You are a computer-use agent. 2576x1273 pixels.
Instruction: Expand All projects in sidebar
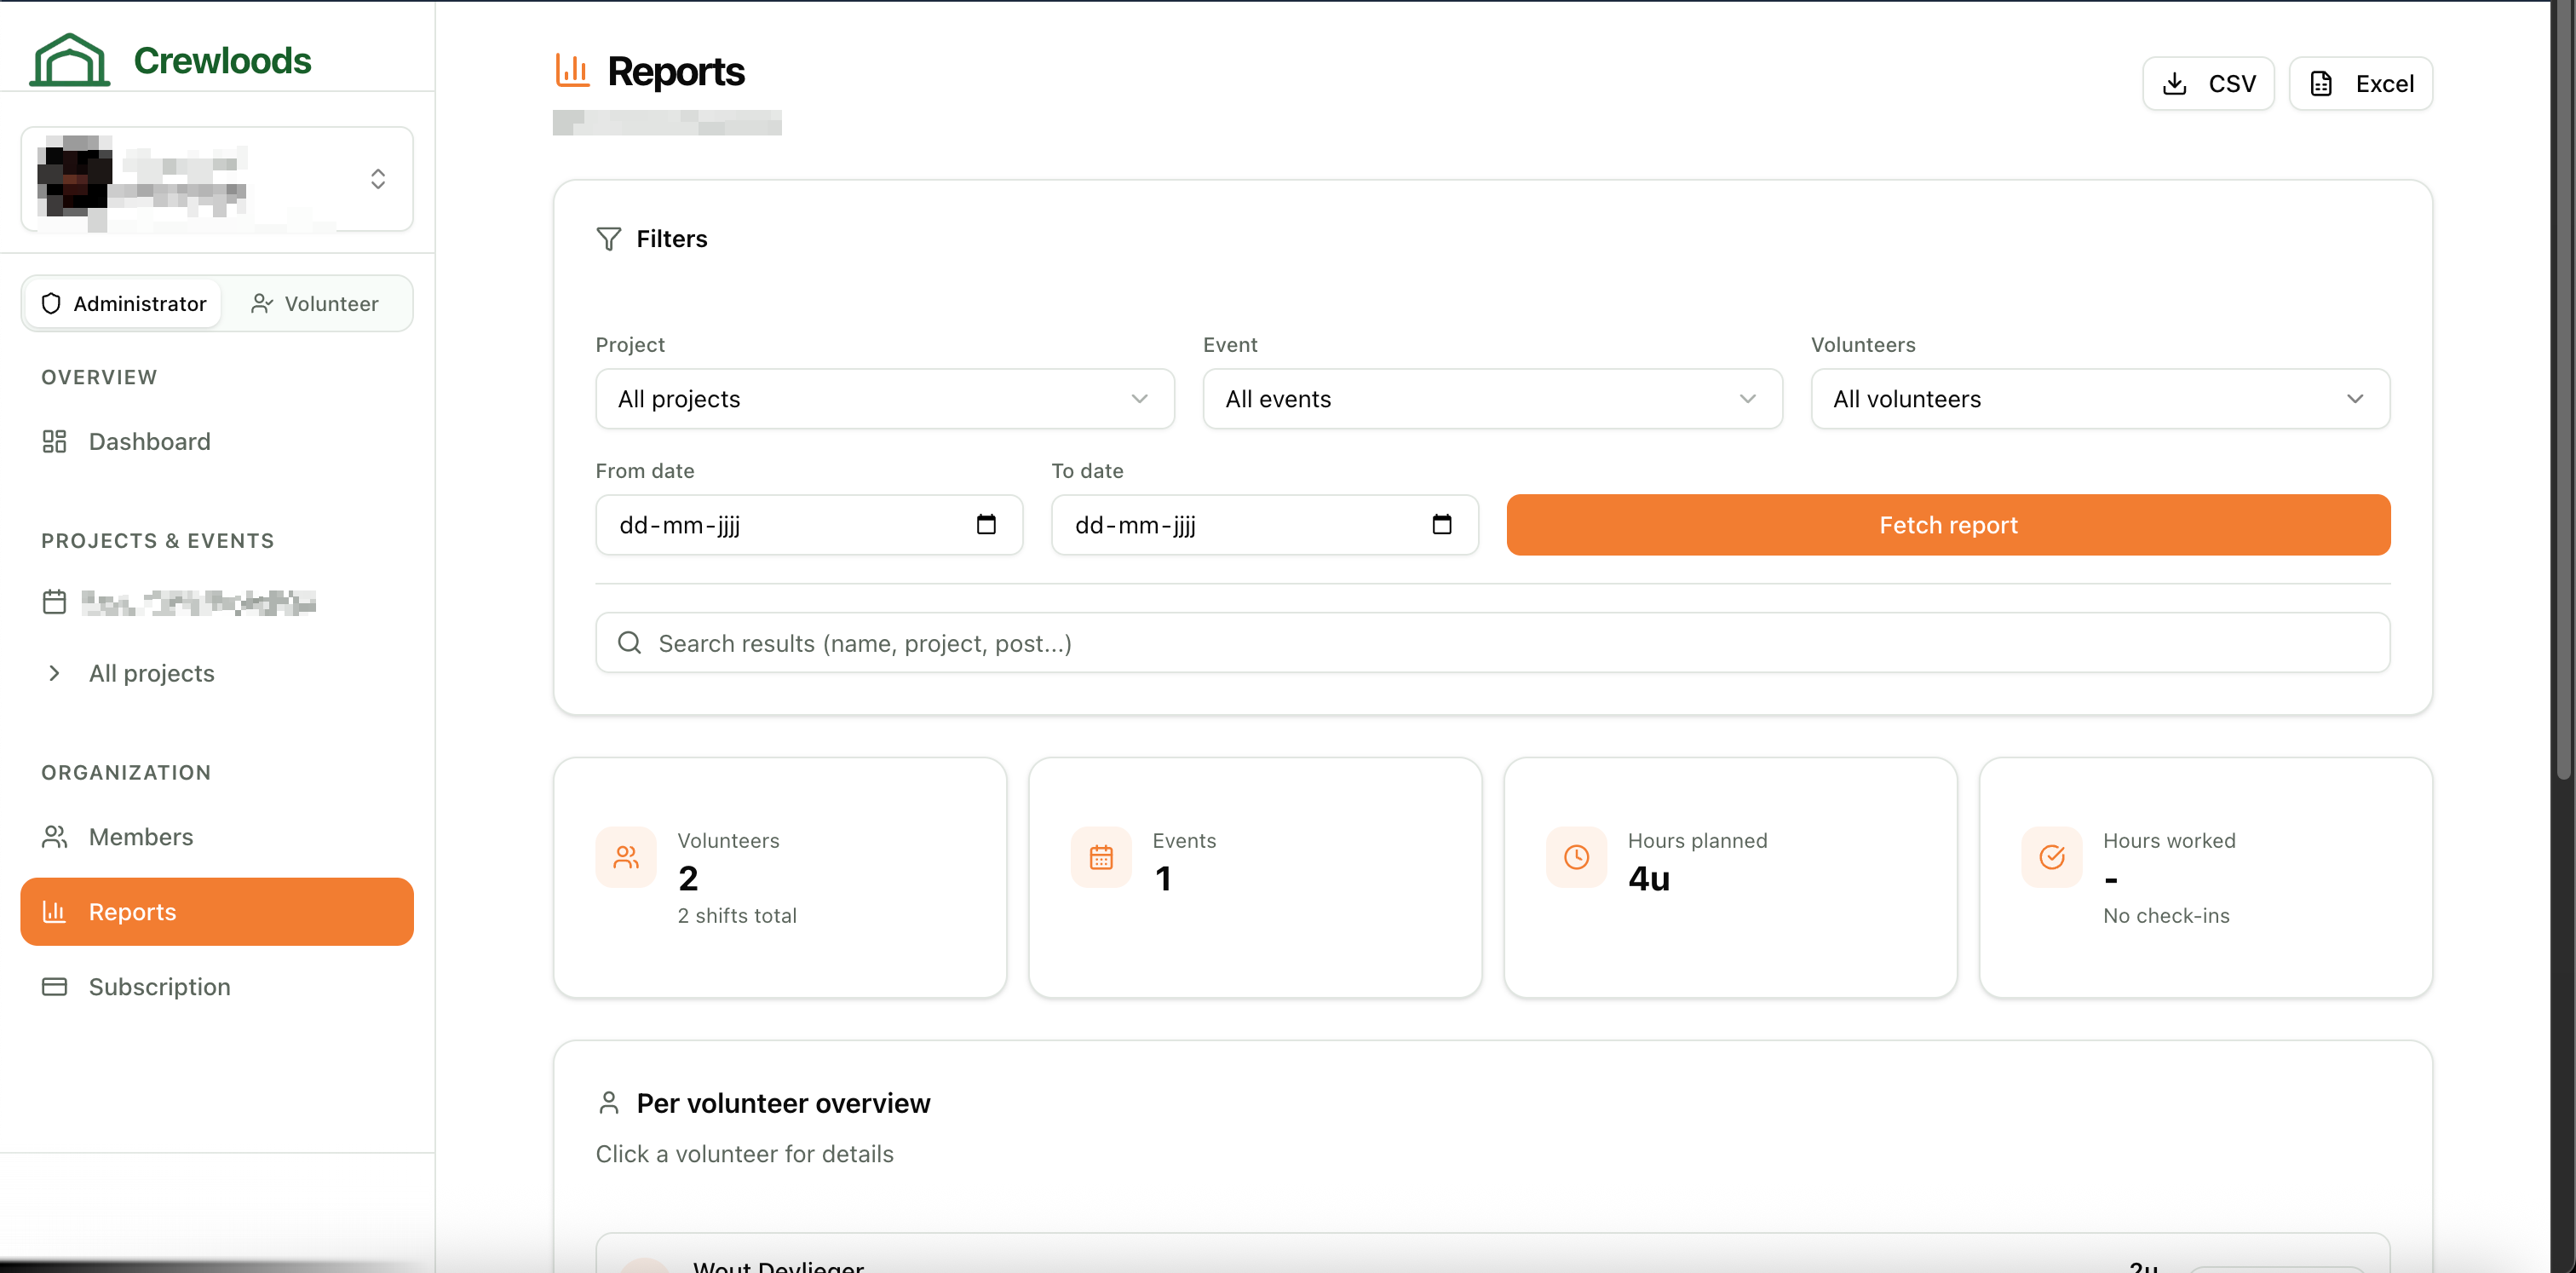[55, 673]
